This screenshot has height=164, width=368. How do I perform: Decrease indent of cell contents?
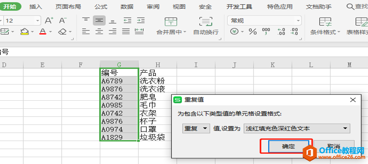[127, 20]
